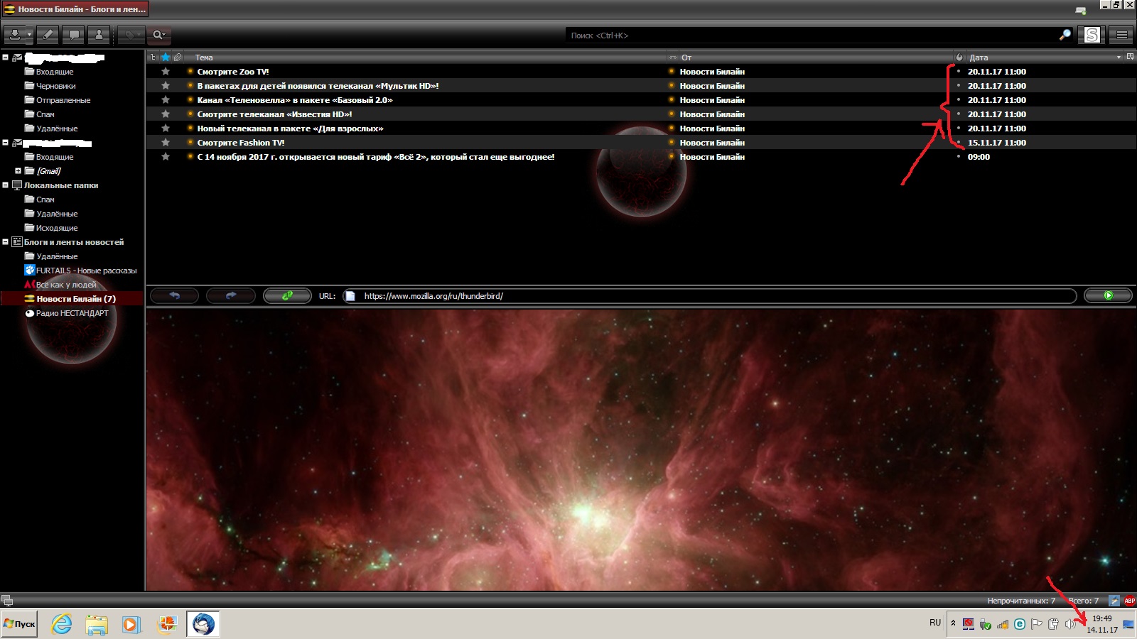Open the Address Book person icon

click(99, 34)
